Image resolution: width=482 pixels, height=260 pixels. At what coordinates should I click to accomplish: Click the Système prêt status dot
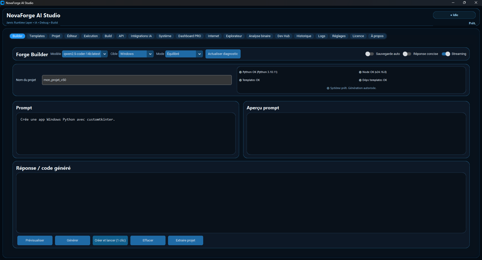[x=328, y=88]
